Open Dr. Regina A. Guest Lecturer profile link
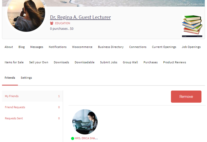 (x=80, y=17)
